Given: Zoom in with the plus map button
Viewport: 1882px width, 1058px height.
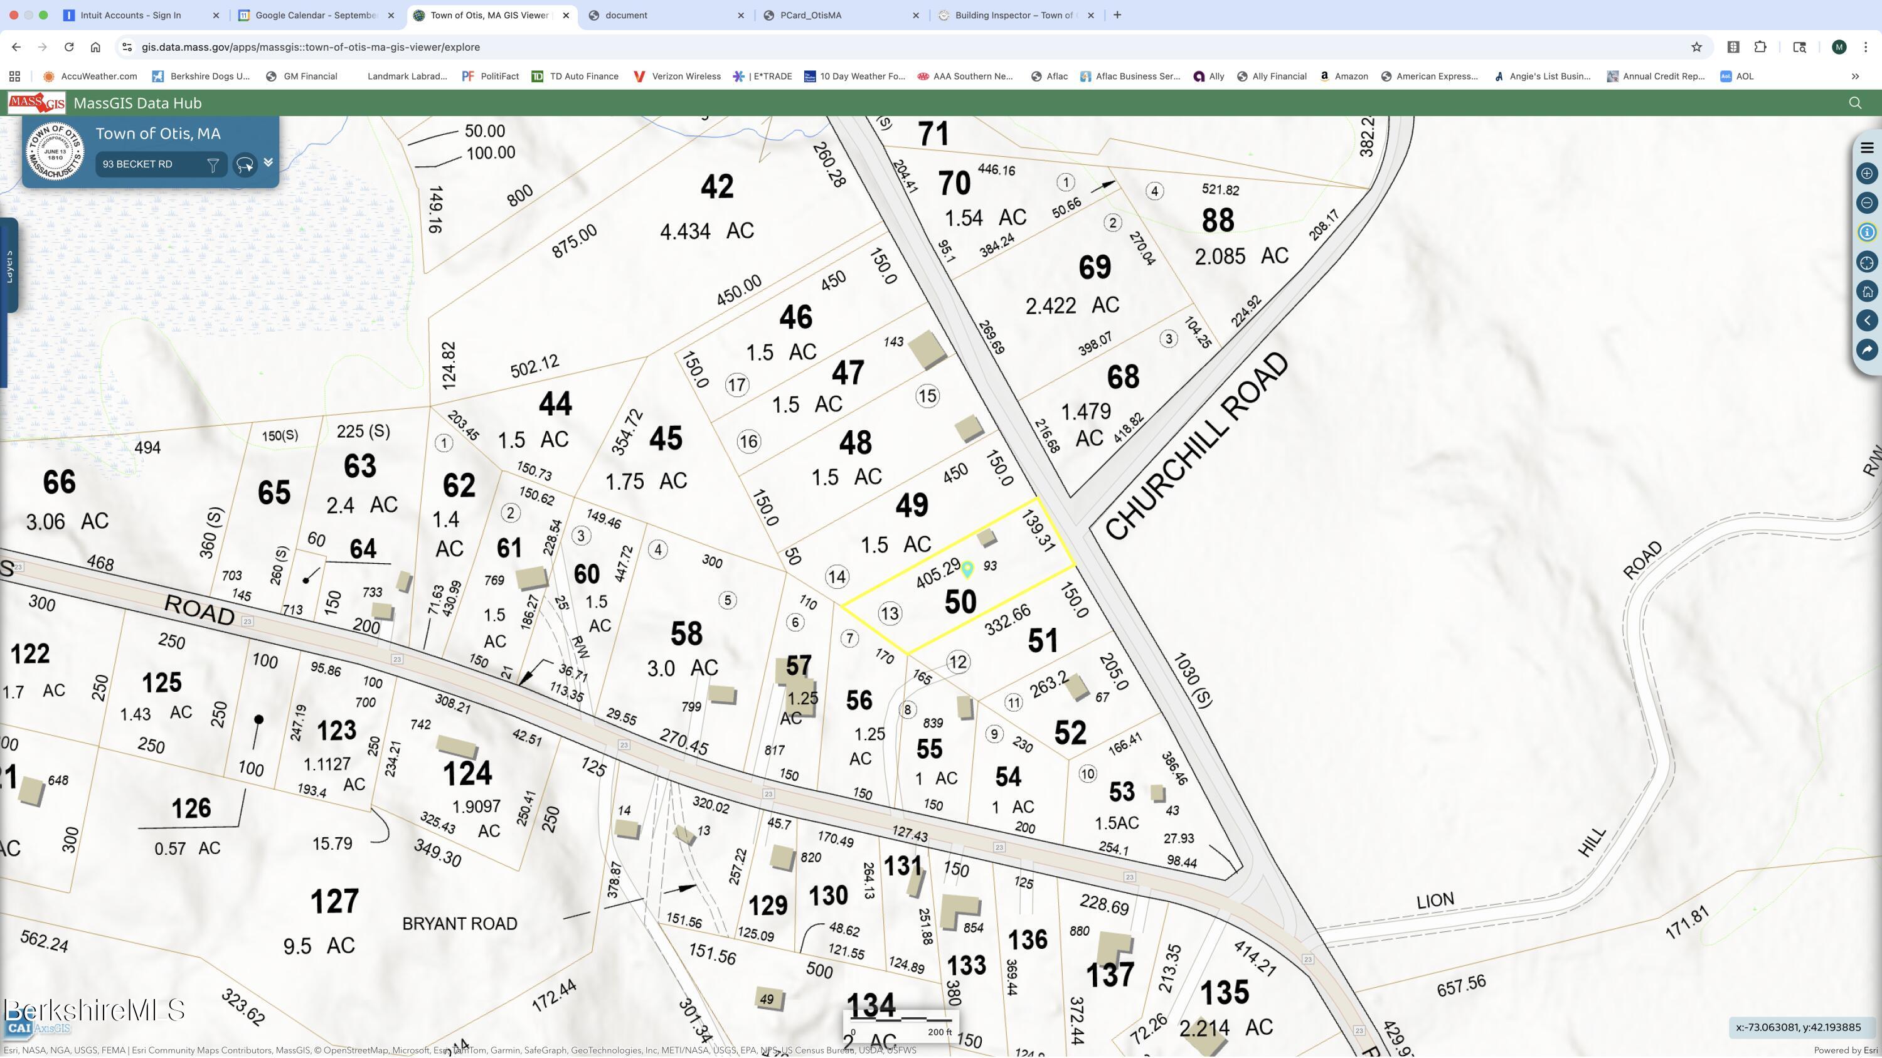Looking at the screenshot, I should pos(1867,174).
